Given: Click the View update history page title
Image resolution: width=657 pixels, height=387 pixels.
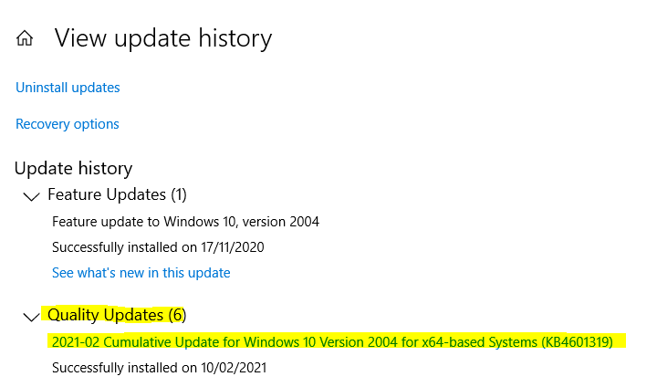Looking at the screenshot, I should point(163,38).
